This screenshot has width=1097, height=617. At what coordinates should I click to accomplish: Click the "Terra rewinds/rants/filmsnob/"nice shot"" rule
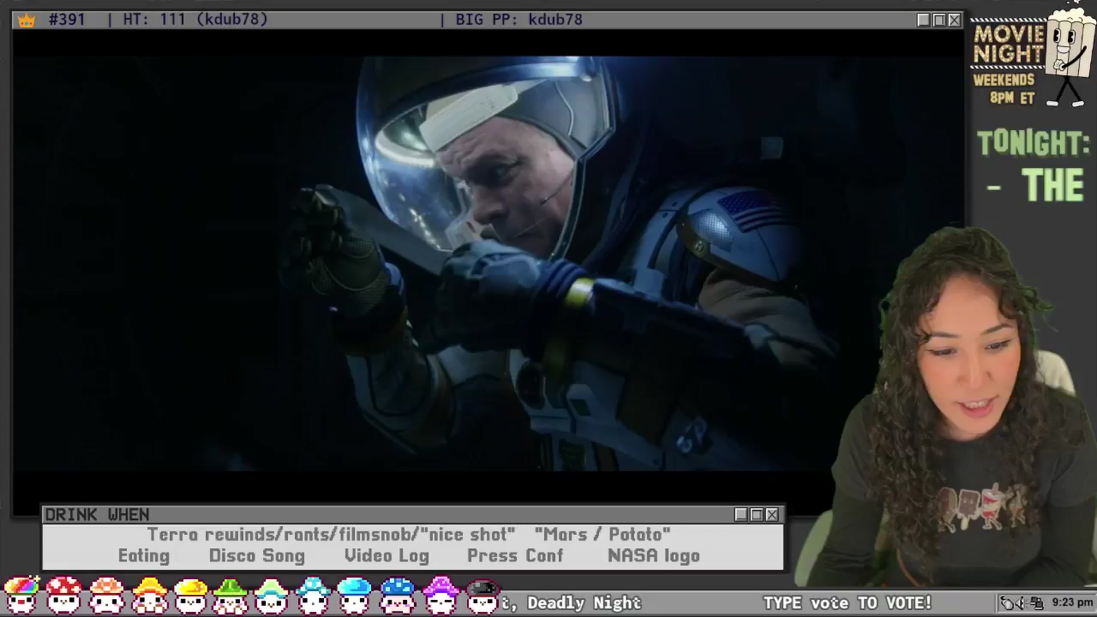point(331,535)
